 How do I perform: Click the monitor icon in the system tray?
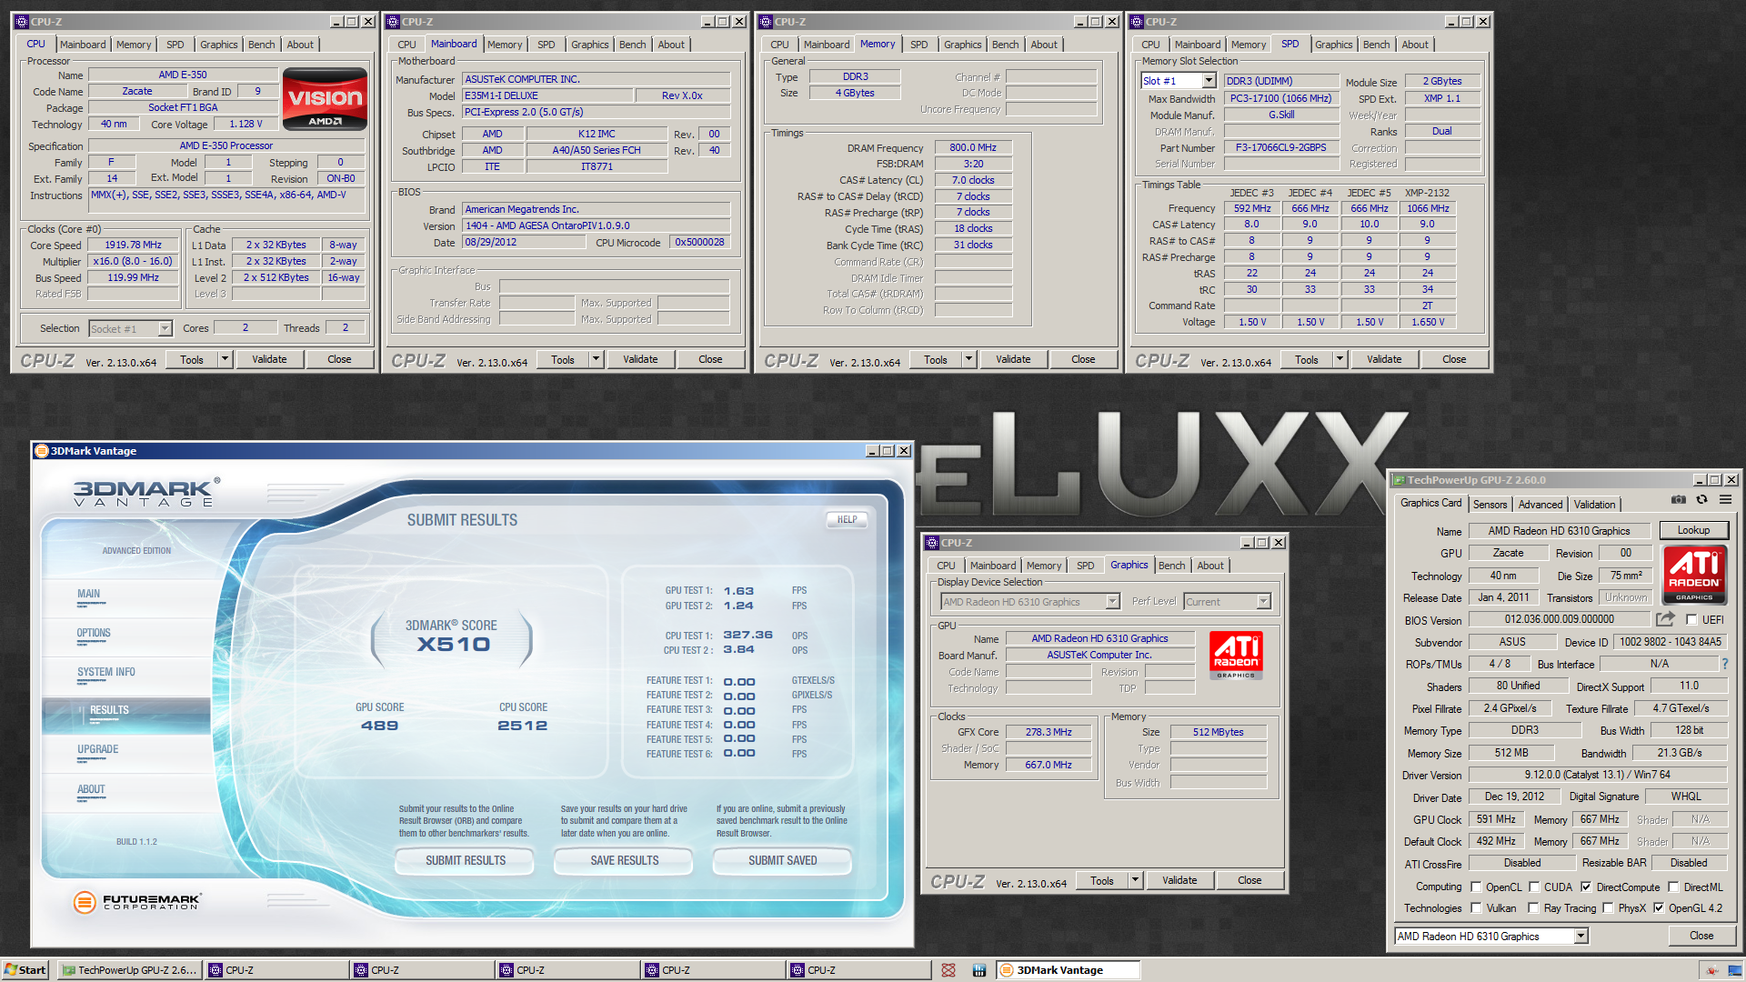click(x=1735, y=970)
